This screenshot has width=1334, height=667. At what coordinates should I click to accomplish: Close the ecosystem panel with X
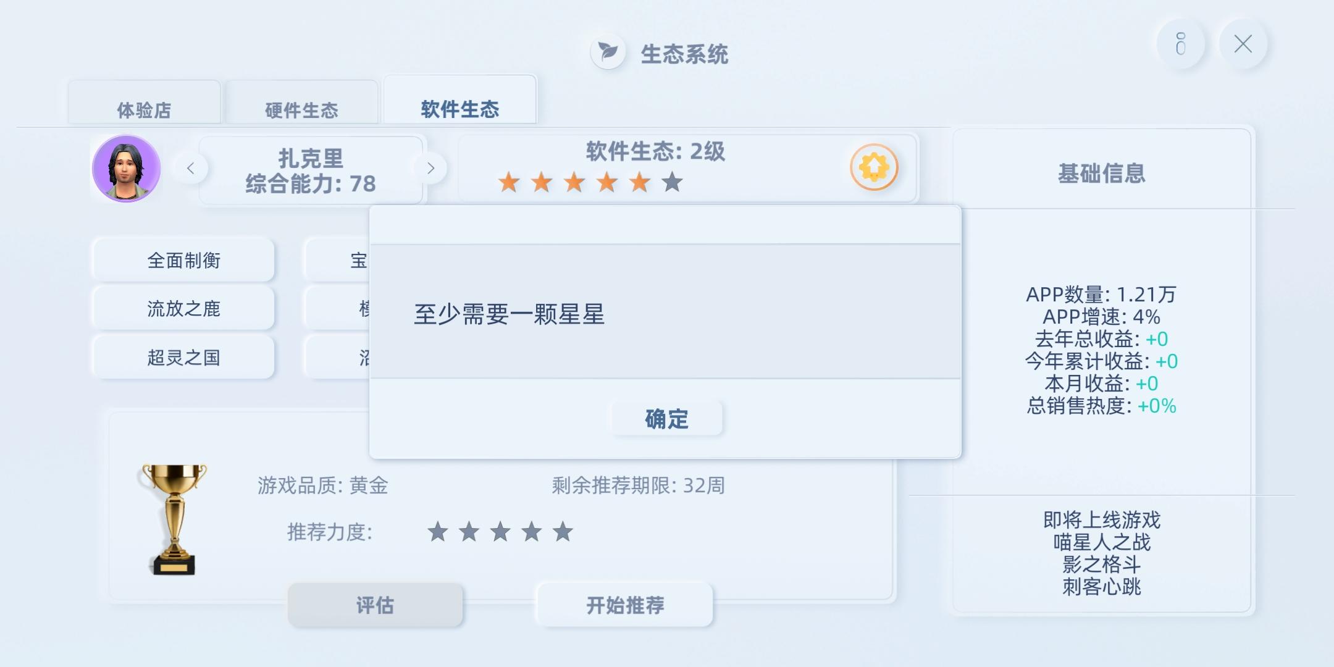pyautogui.click(x=1243, y=44)
